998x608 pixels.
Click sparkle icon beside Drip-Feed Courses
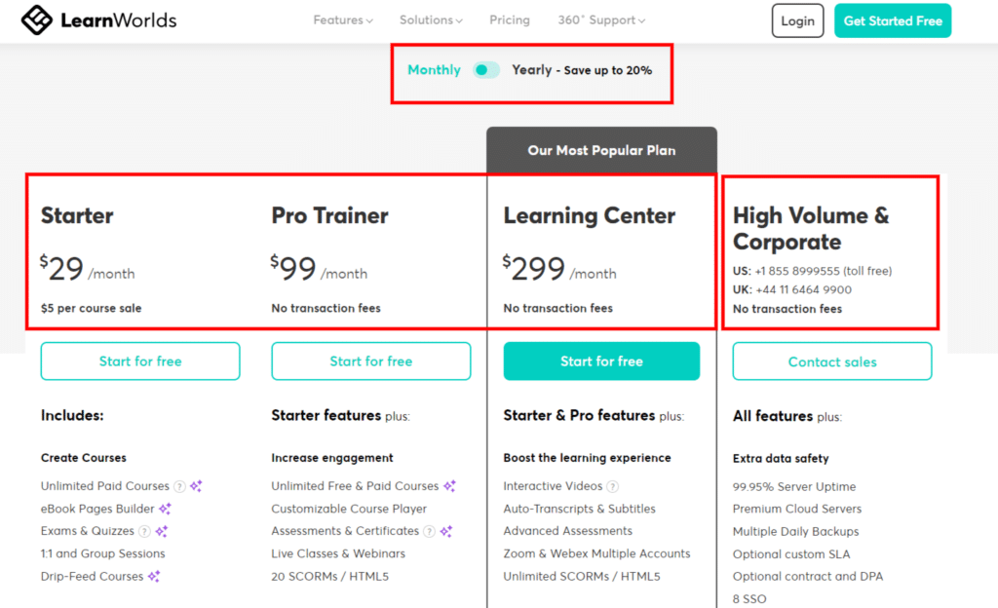[x=154, y=576]
